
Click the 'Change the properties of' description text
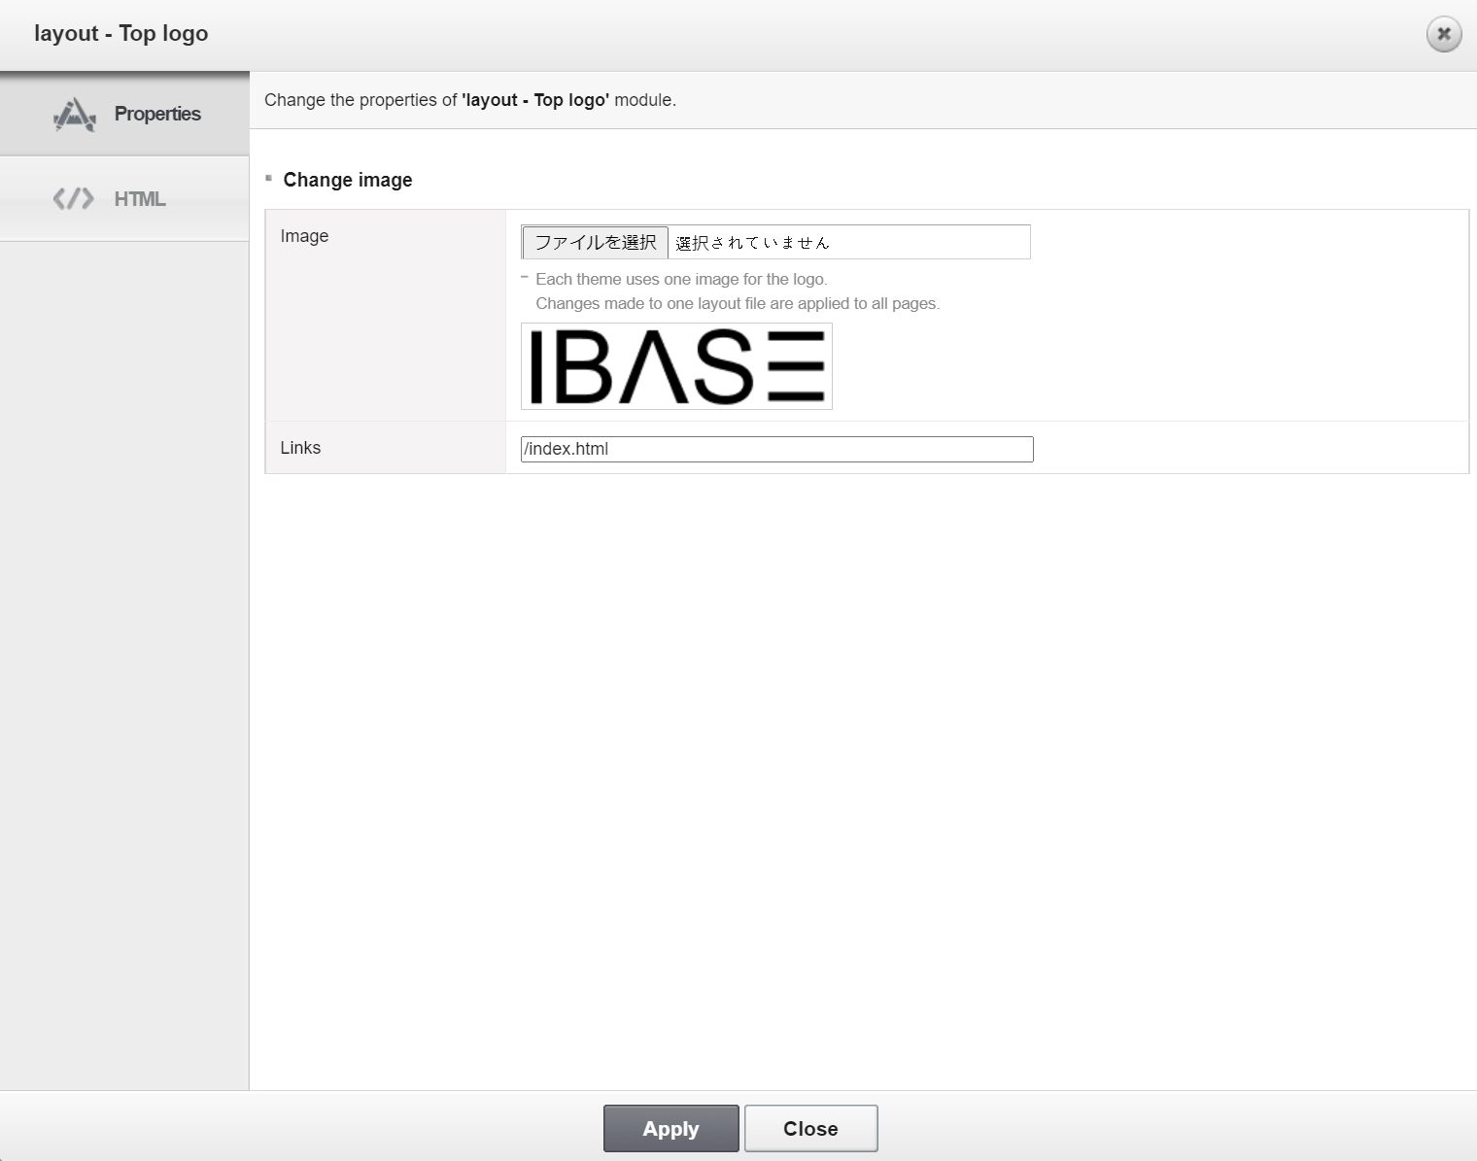(x=470, y=100)
